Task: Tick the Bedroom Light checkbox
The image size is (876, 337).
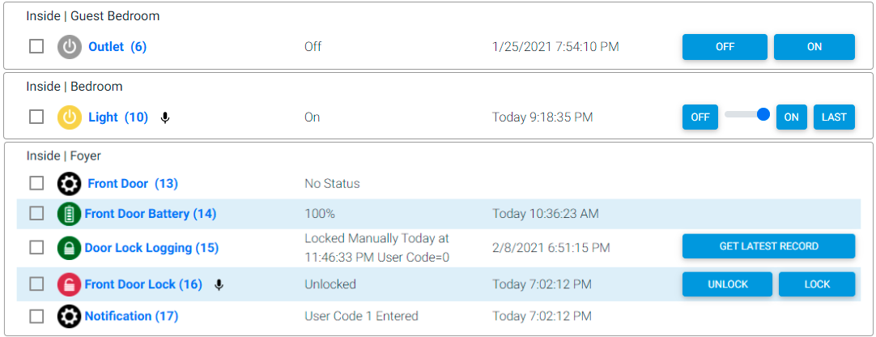Action: coord(36,117)
